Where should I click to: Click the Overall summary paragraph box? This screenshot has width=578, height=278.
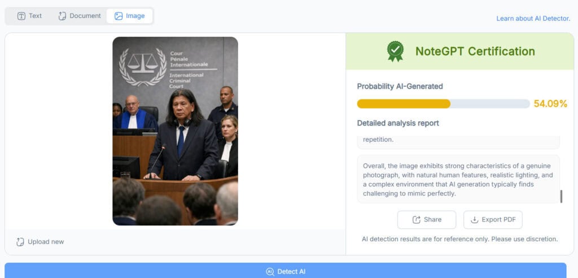click(458, 179)
